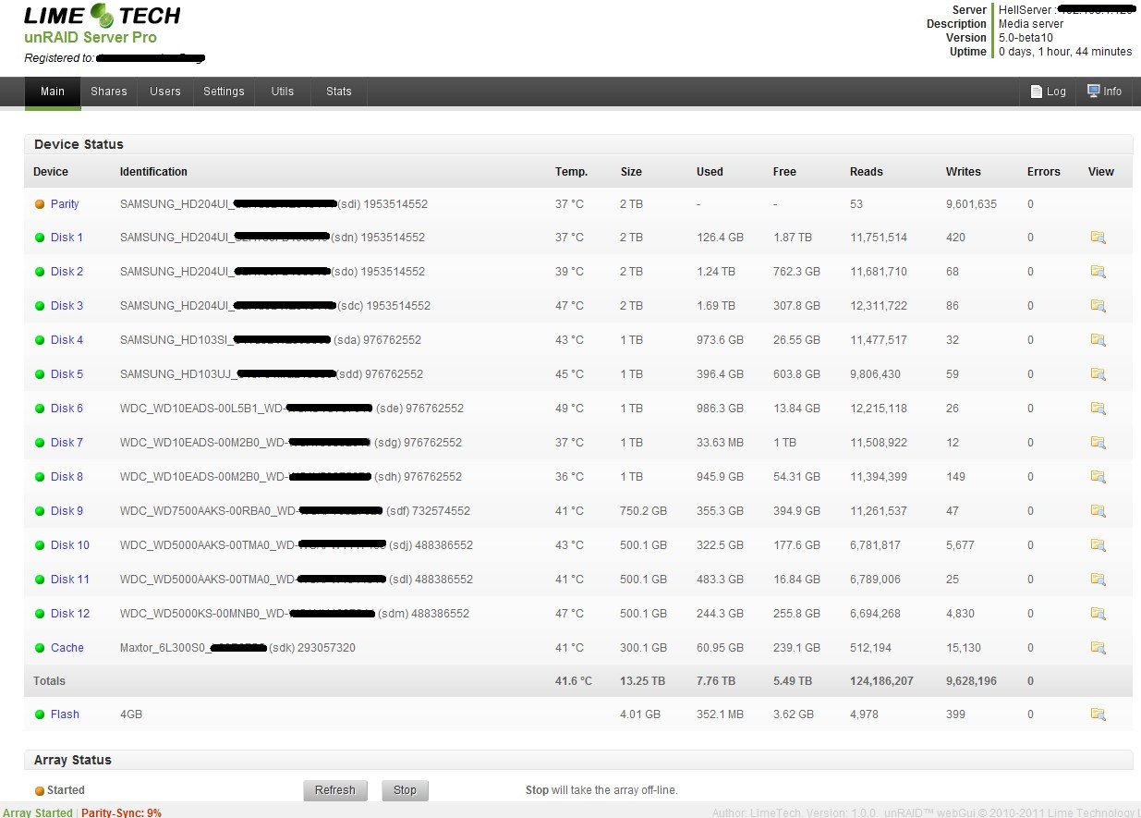Open the Flash device link
Viewport: 1141px width, 818px height.
tap(65, 714)
